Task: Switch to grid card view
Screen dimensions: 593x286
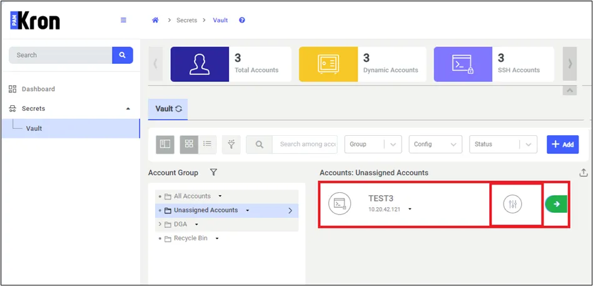Action: point(189,144)
